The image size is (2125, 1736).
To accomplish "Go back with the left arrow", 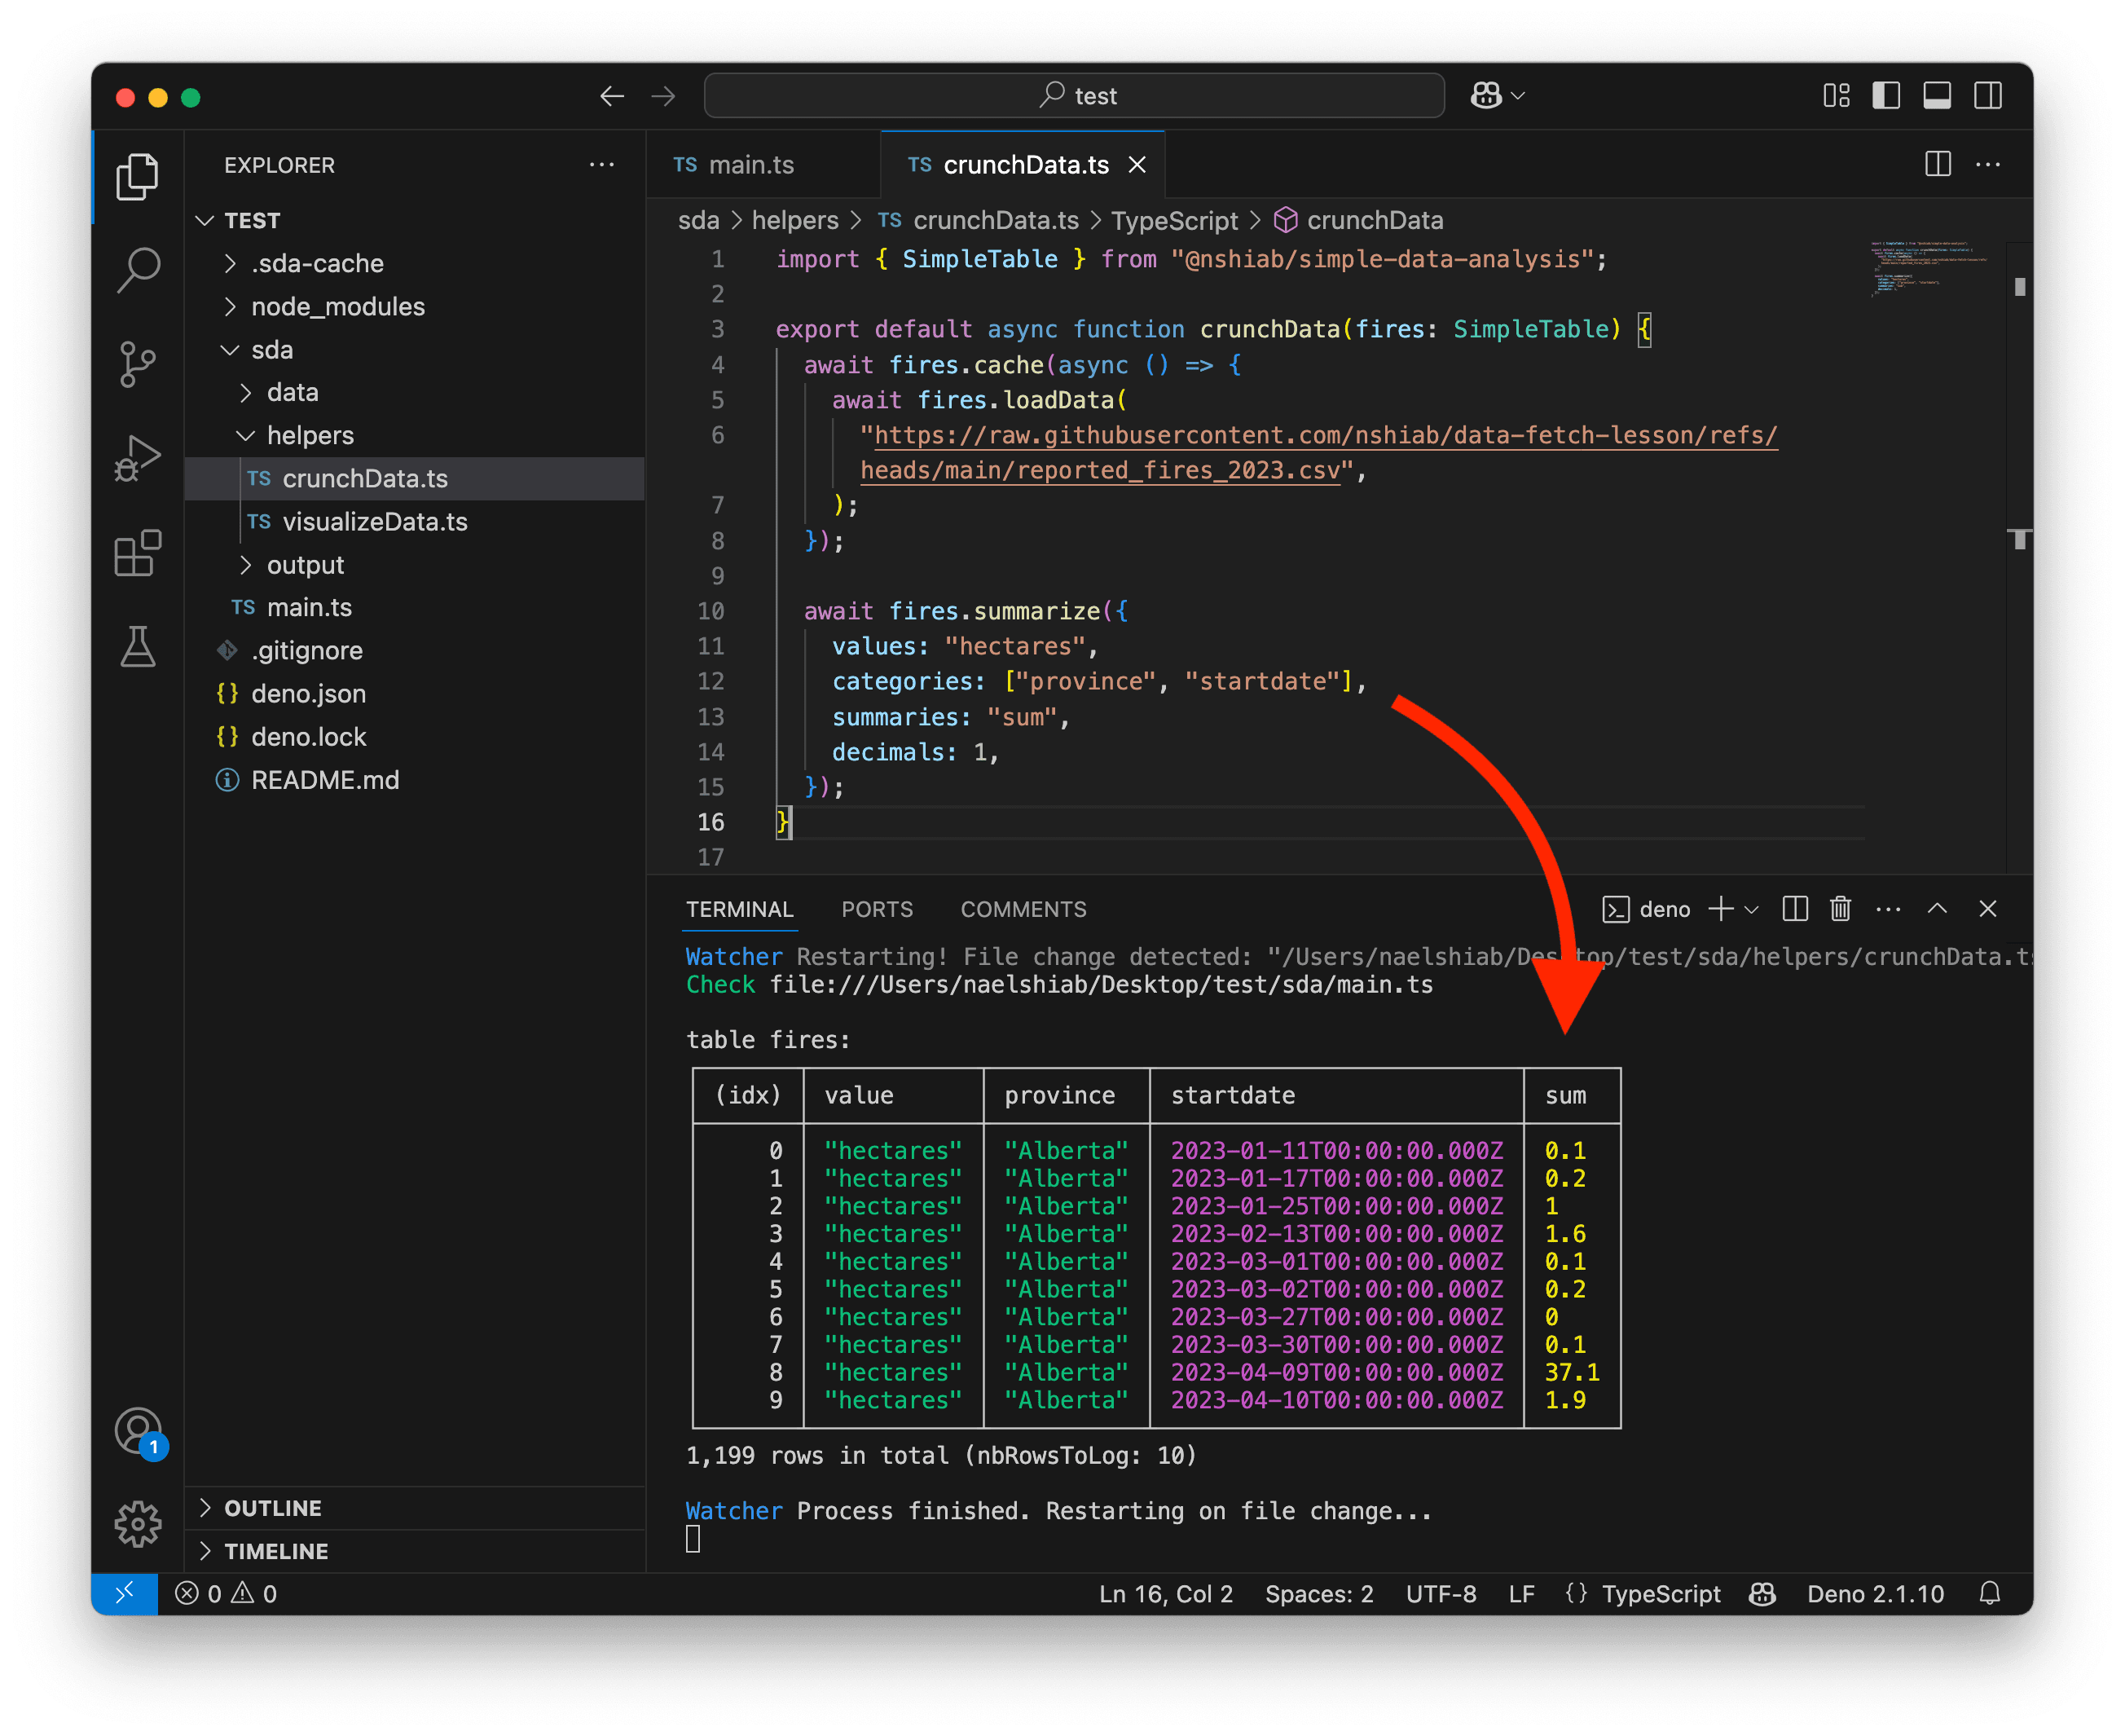I will (x=612, y=96).
